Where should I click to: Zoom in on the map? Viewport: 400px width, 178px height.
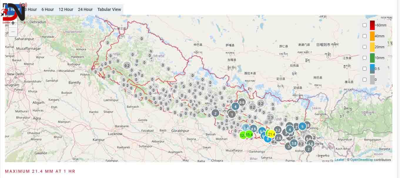click(13, 23)
